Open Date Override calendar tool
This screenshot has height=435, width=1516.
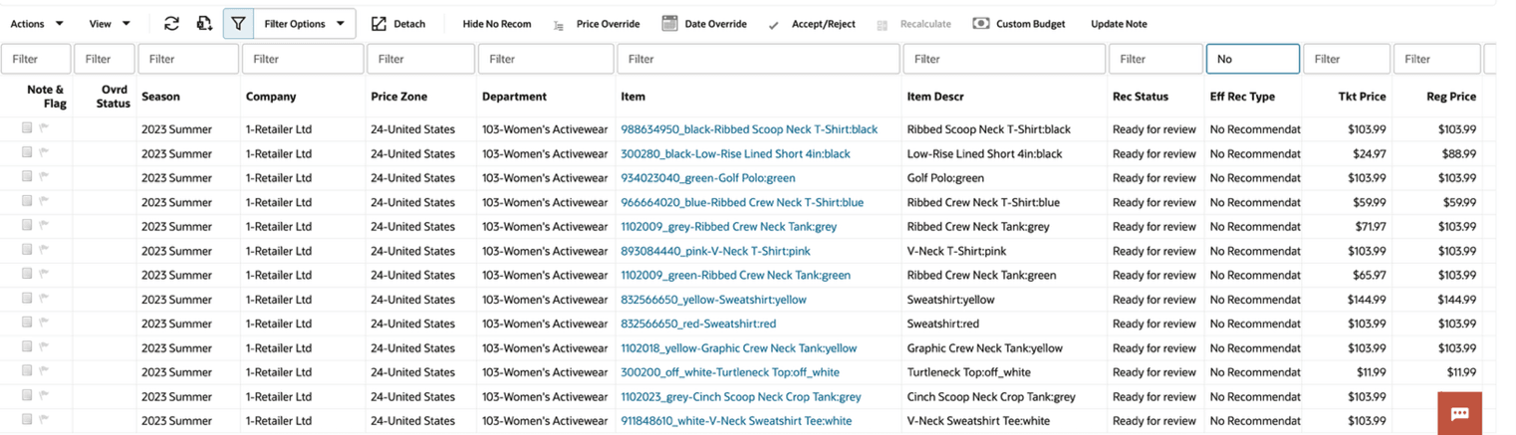[704, 24]
